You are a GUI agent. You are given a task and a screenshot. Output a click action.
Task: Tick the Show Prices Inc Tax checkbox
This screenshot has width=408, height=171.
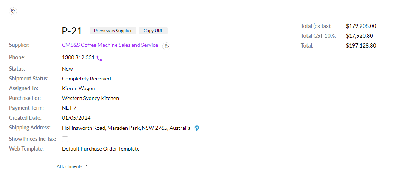click(65, 139)
